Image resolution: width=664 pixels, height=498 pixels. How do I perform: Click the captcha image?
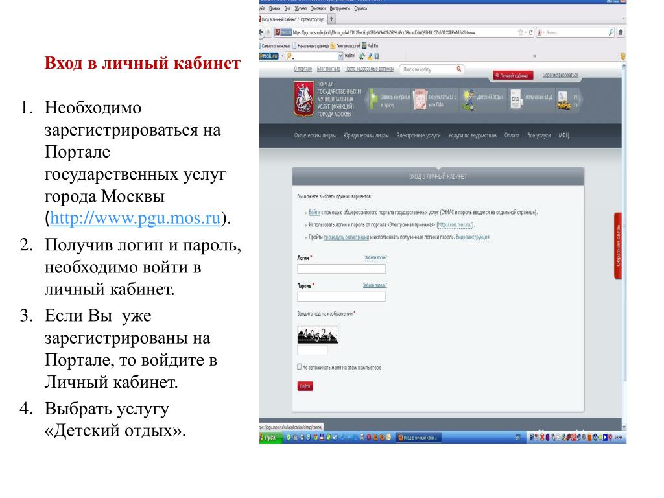tap(318, 335)
